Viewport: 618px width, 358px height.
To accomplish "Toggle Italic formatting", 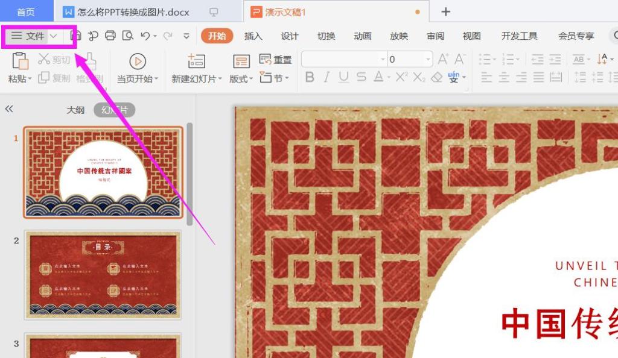I will pos(327,77).
